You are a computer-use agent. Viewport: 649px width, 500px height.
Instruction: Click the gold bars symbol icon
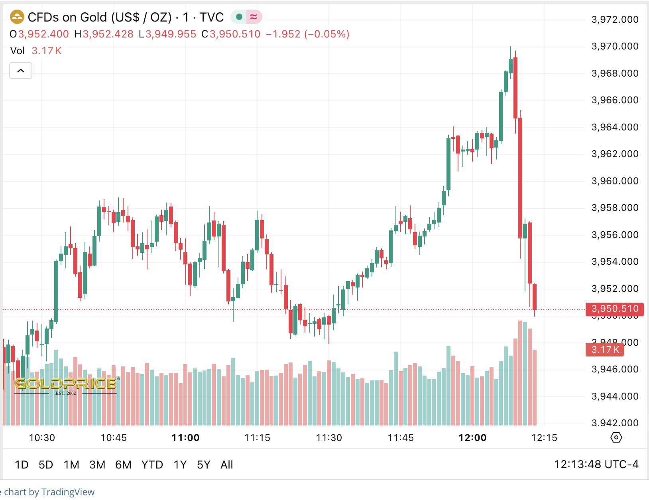point(17,17)
